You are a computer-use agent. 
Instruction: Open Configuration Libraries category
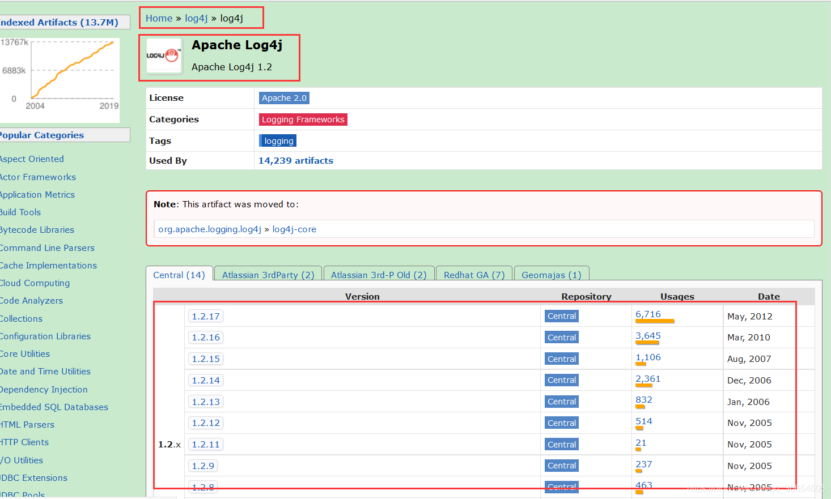click(x=45, y=336)
